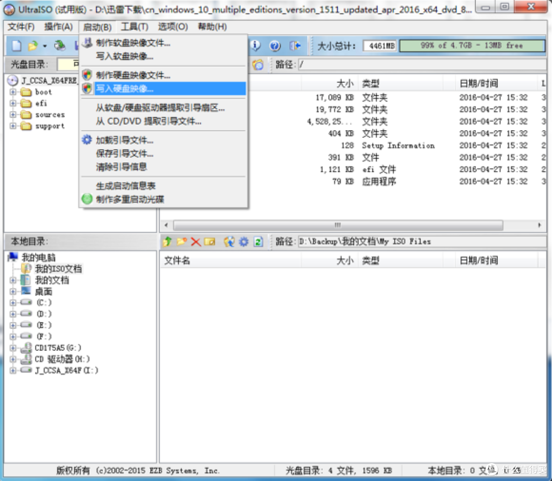This screenshot has width=552, height=481.
Task: Click the green '2' icon in the local toolbar
Action: pos(257,242)
